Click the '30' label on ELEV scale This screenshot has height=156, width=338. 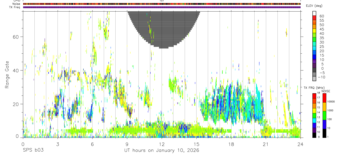click(321, 42)
